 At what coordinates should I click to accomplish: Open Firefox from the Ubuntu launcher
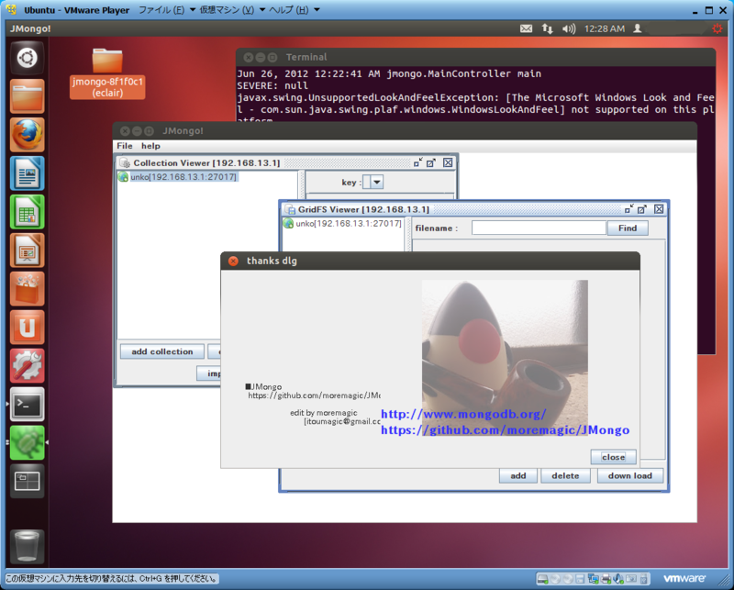coord(27,135)
